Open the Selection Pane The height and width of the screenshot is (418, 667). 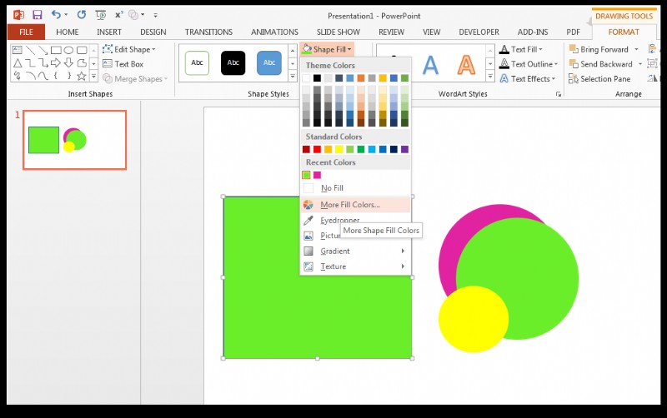click(599, 78)
